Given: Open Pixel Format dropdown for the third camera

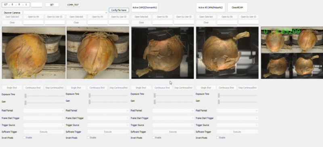Looking at the screenshot, I should [173, 111].
